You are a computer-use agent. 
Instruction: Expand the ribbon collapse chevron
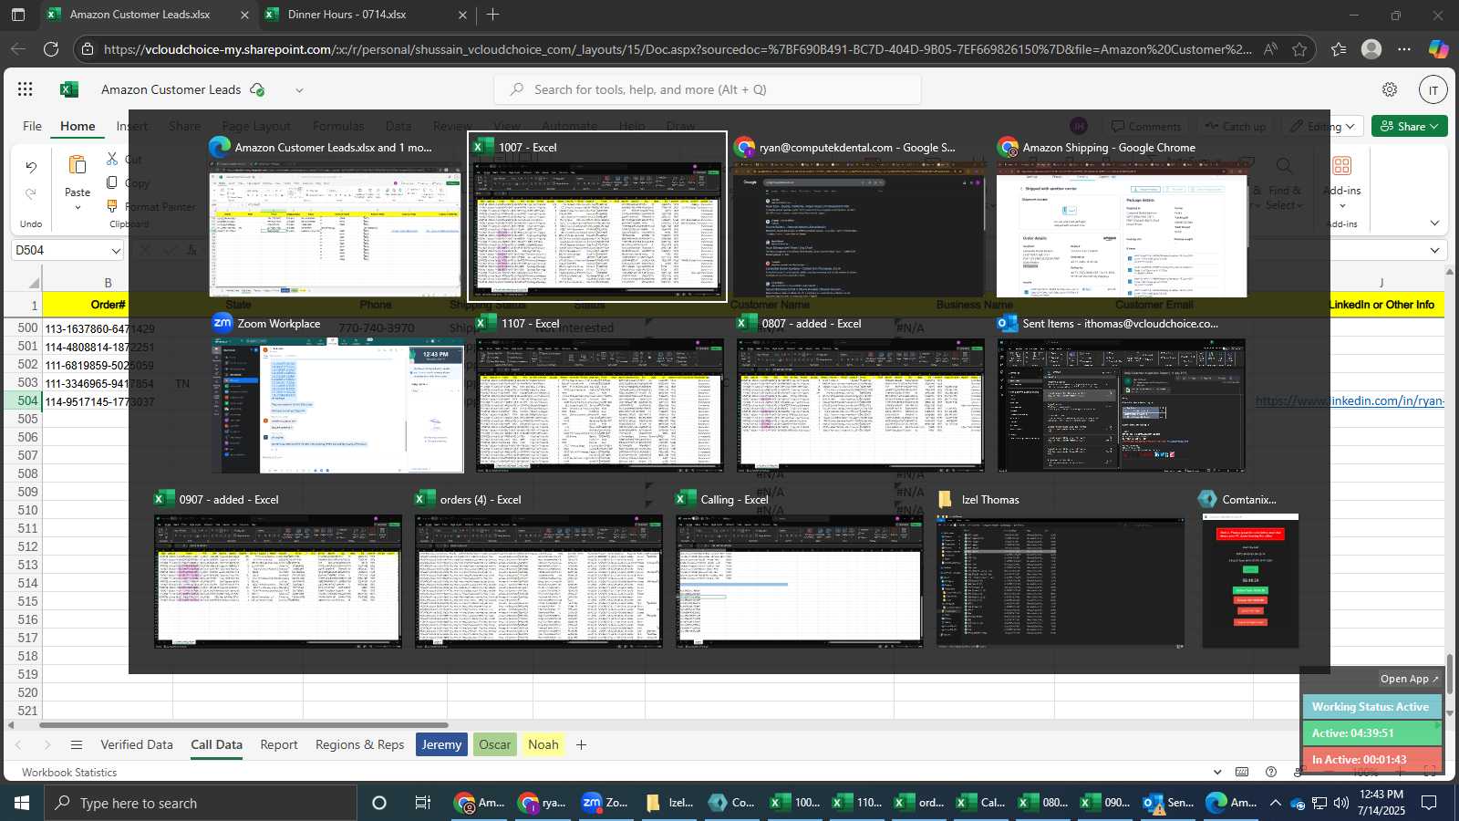point(1434,223)
